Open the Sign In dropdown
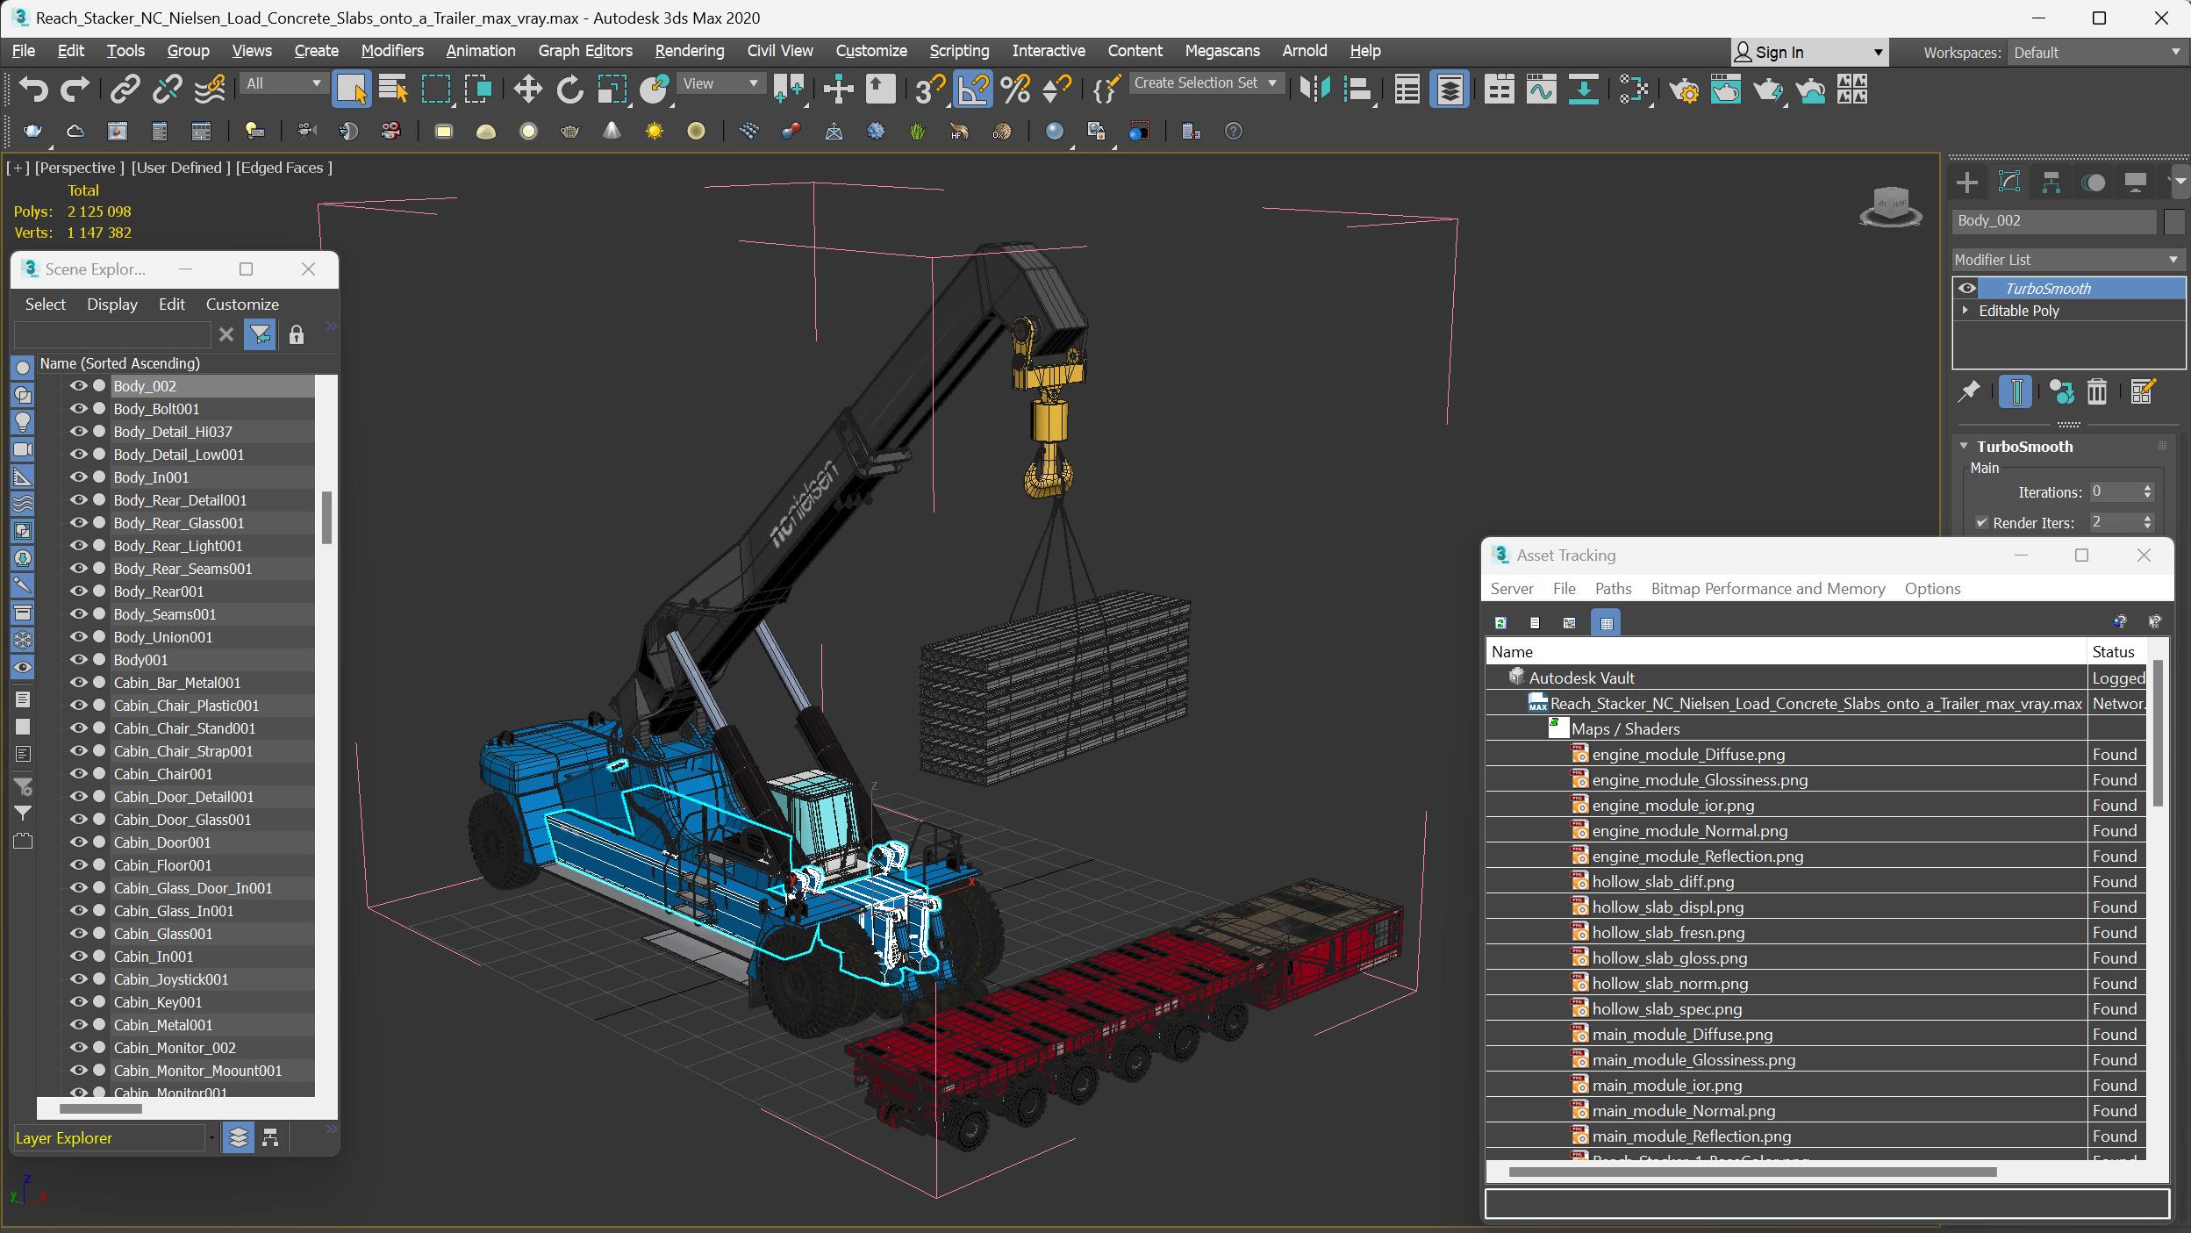Screen dimensions: 2191x1233 coord(1808,53)
